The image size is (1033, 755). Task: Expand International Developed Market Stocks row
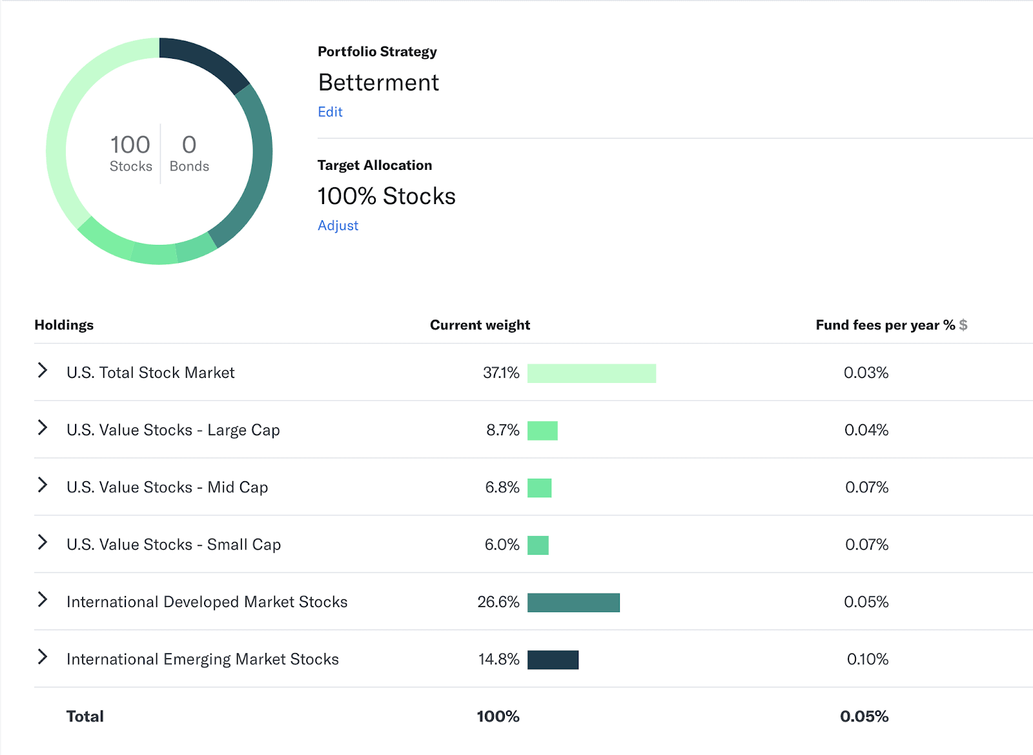[x=43, y=599]
